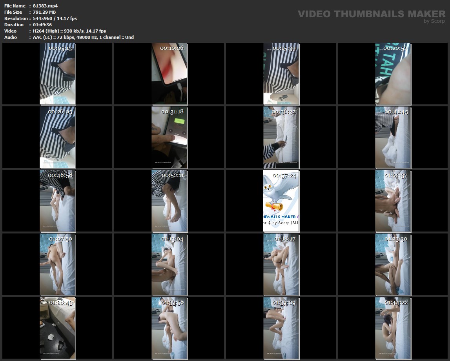The height and width of the screenshot is (361, 450).
Task: Select the thumbnail timestamped 00:26:05
Action: (57, 137)
